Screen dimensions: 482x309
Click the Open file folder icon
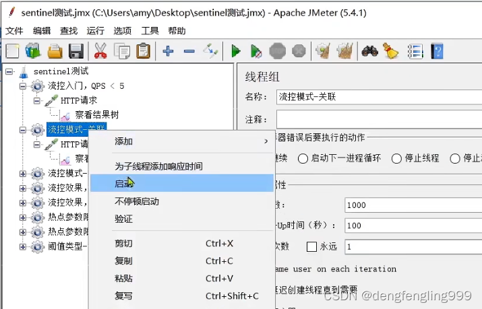(x=55, y=51)
